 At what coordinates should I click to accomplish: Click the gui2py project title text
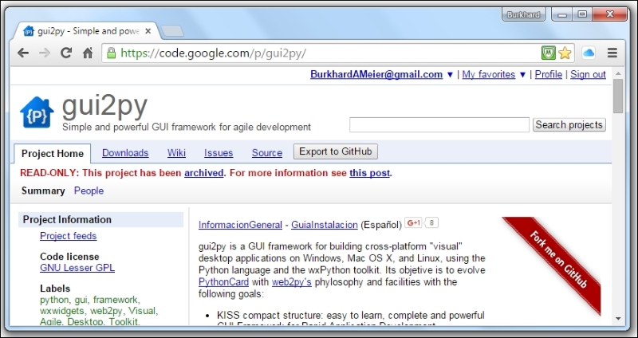click(104, 106)
